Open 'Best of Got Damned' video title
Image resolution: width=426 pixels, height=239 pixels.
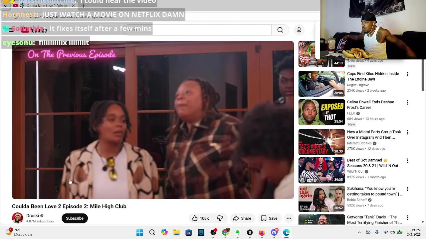(372, 163)
